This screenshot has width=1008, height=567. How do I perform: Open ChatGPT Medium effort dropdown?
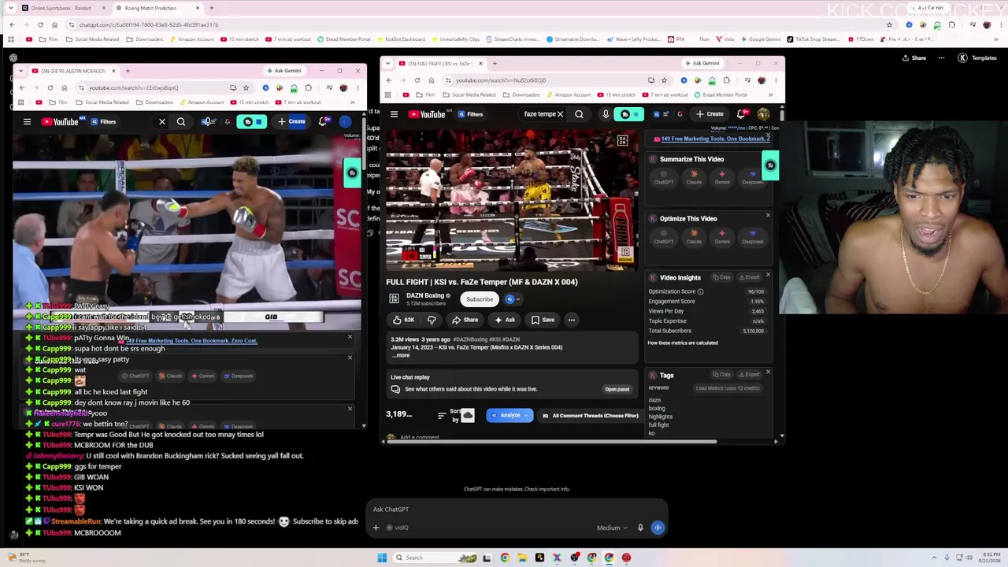pyautogui.click(x=612, y=528)
